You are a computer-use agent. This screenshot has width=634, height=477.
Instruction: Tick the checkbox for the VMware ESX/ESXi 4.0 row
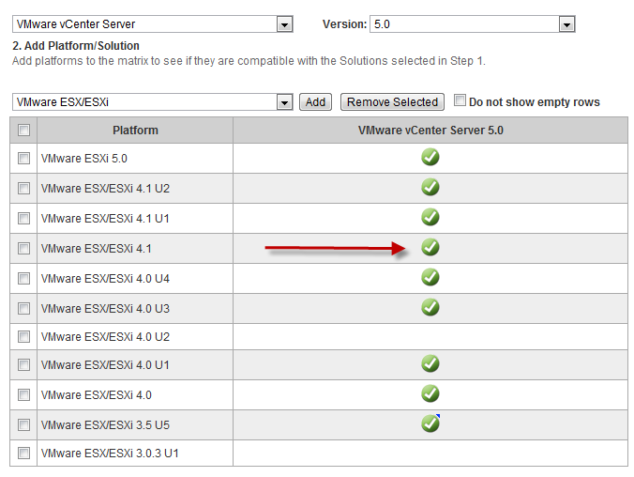point(23,394)
